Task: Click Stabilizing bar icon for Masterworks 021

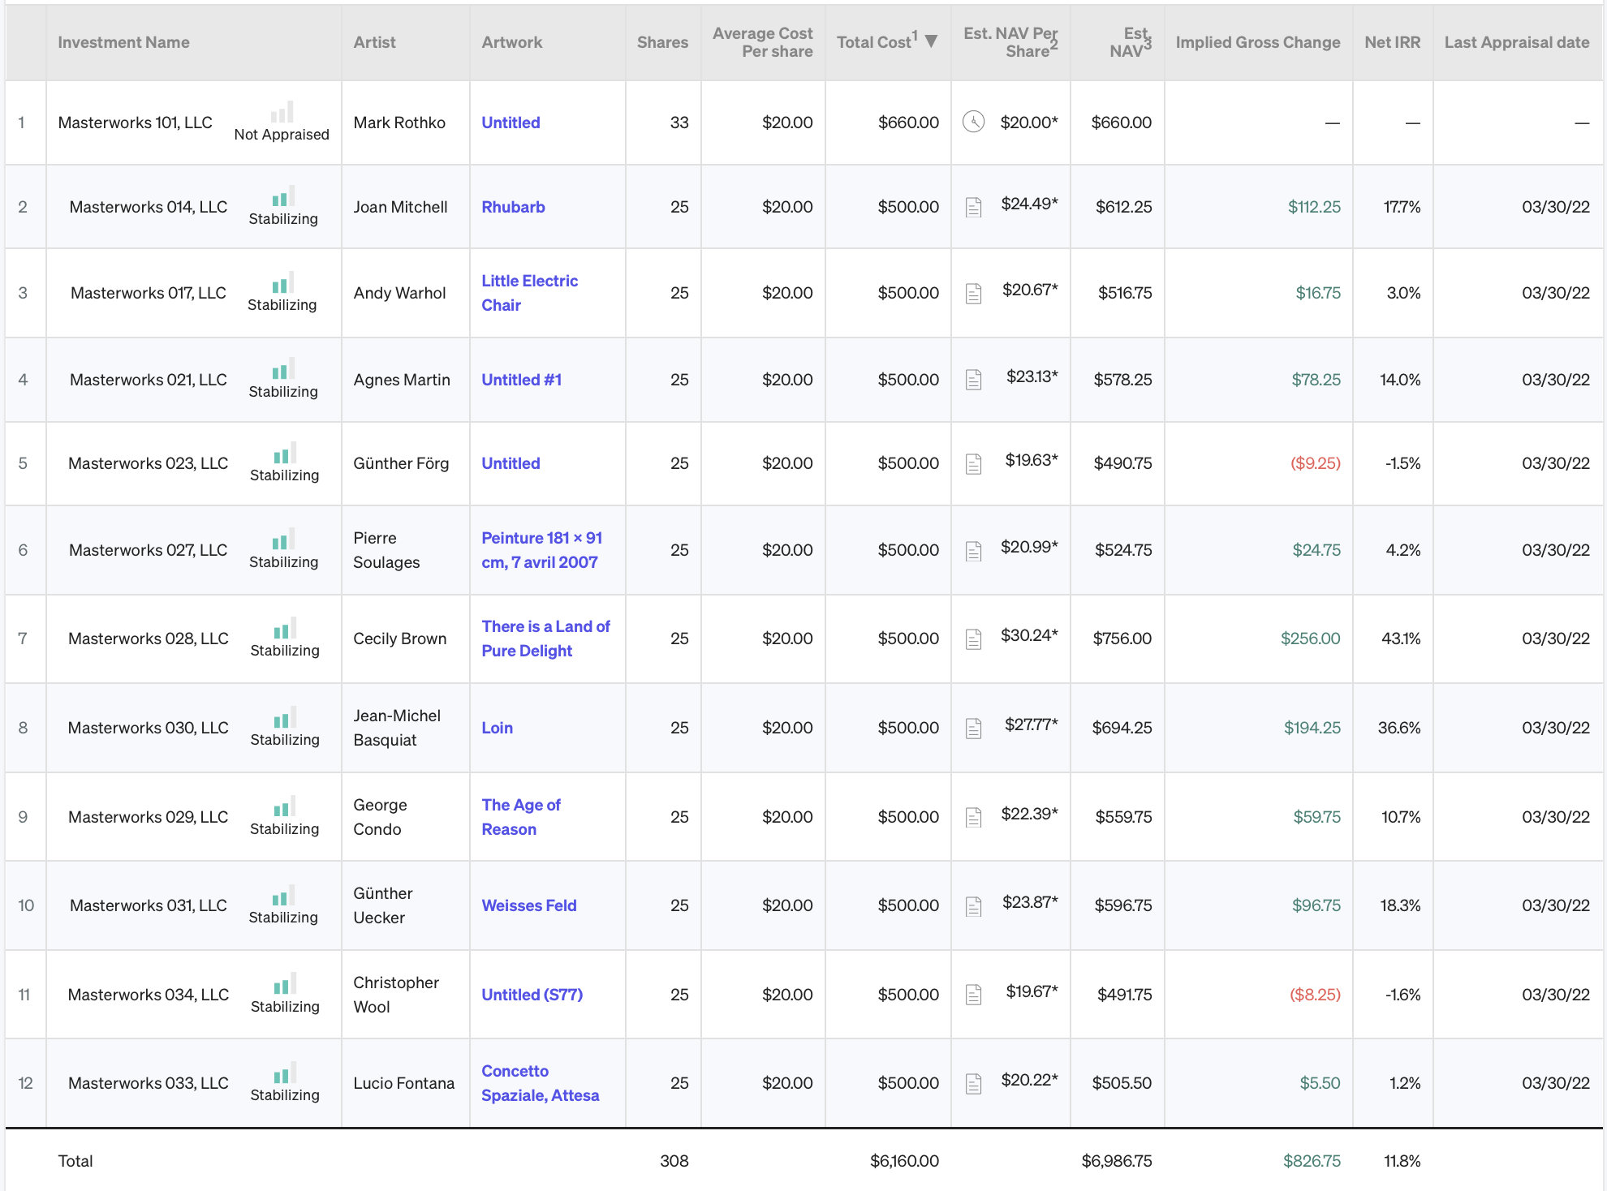Action: 283,369
